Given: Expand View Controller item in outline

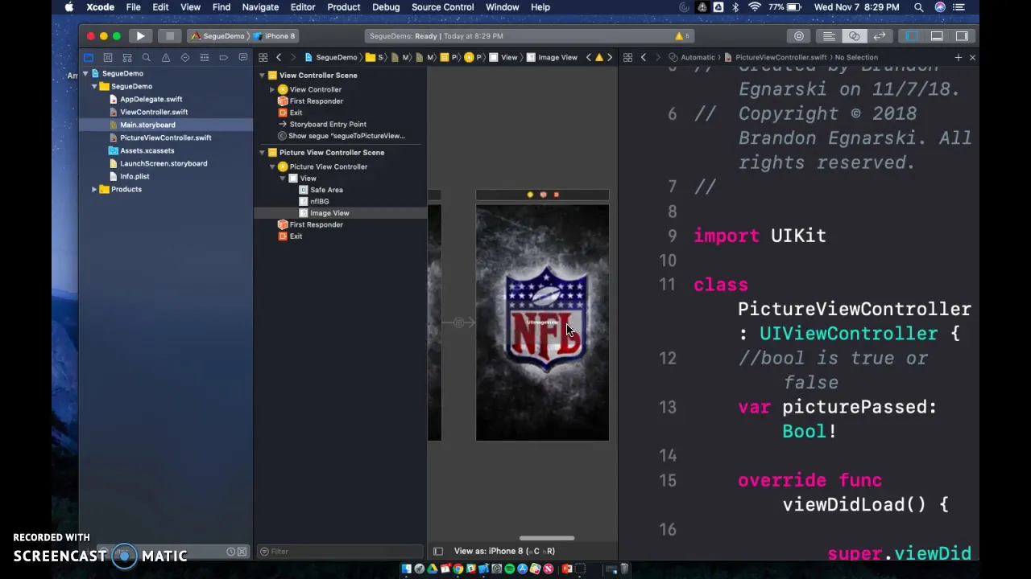Looking at the screenshot, I should point(272,89).
